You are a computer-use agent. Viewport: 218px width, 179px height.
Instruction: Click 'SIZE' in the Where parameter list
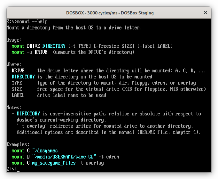pos(17,89)
